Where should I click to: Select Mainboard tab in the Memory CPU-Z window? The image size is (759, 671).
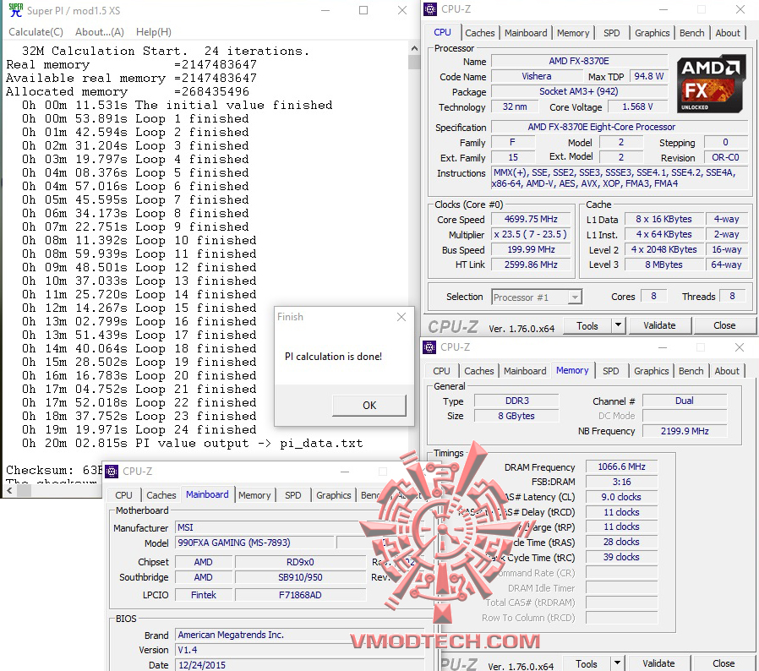[525, 371]
